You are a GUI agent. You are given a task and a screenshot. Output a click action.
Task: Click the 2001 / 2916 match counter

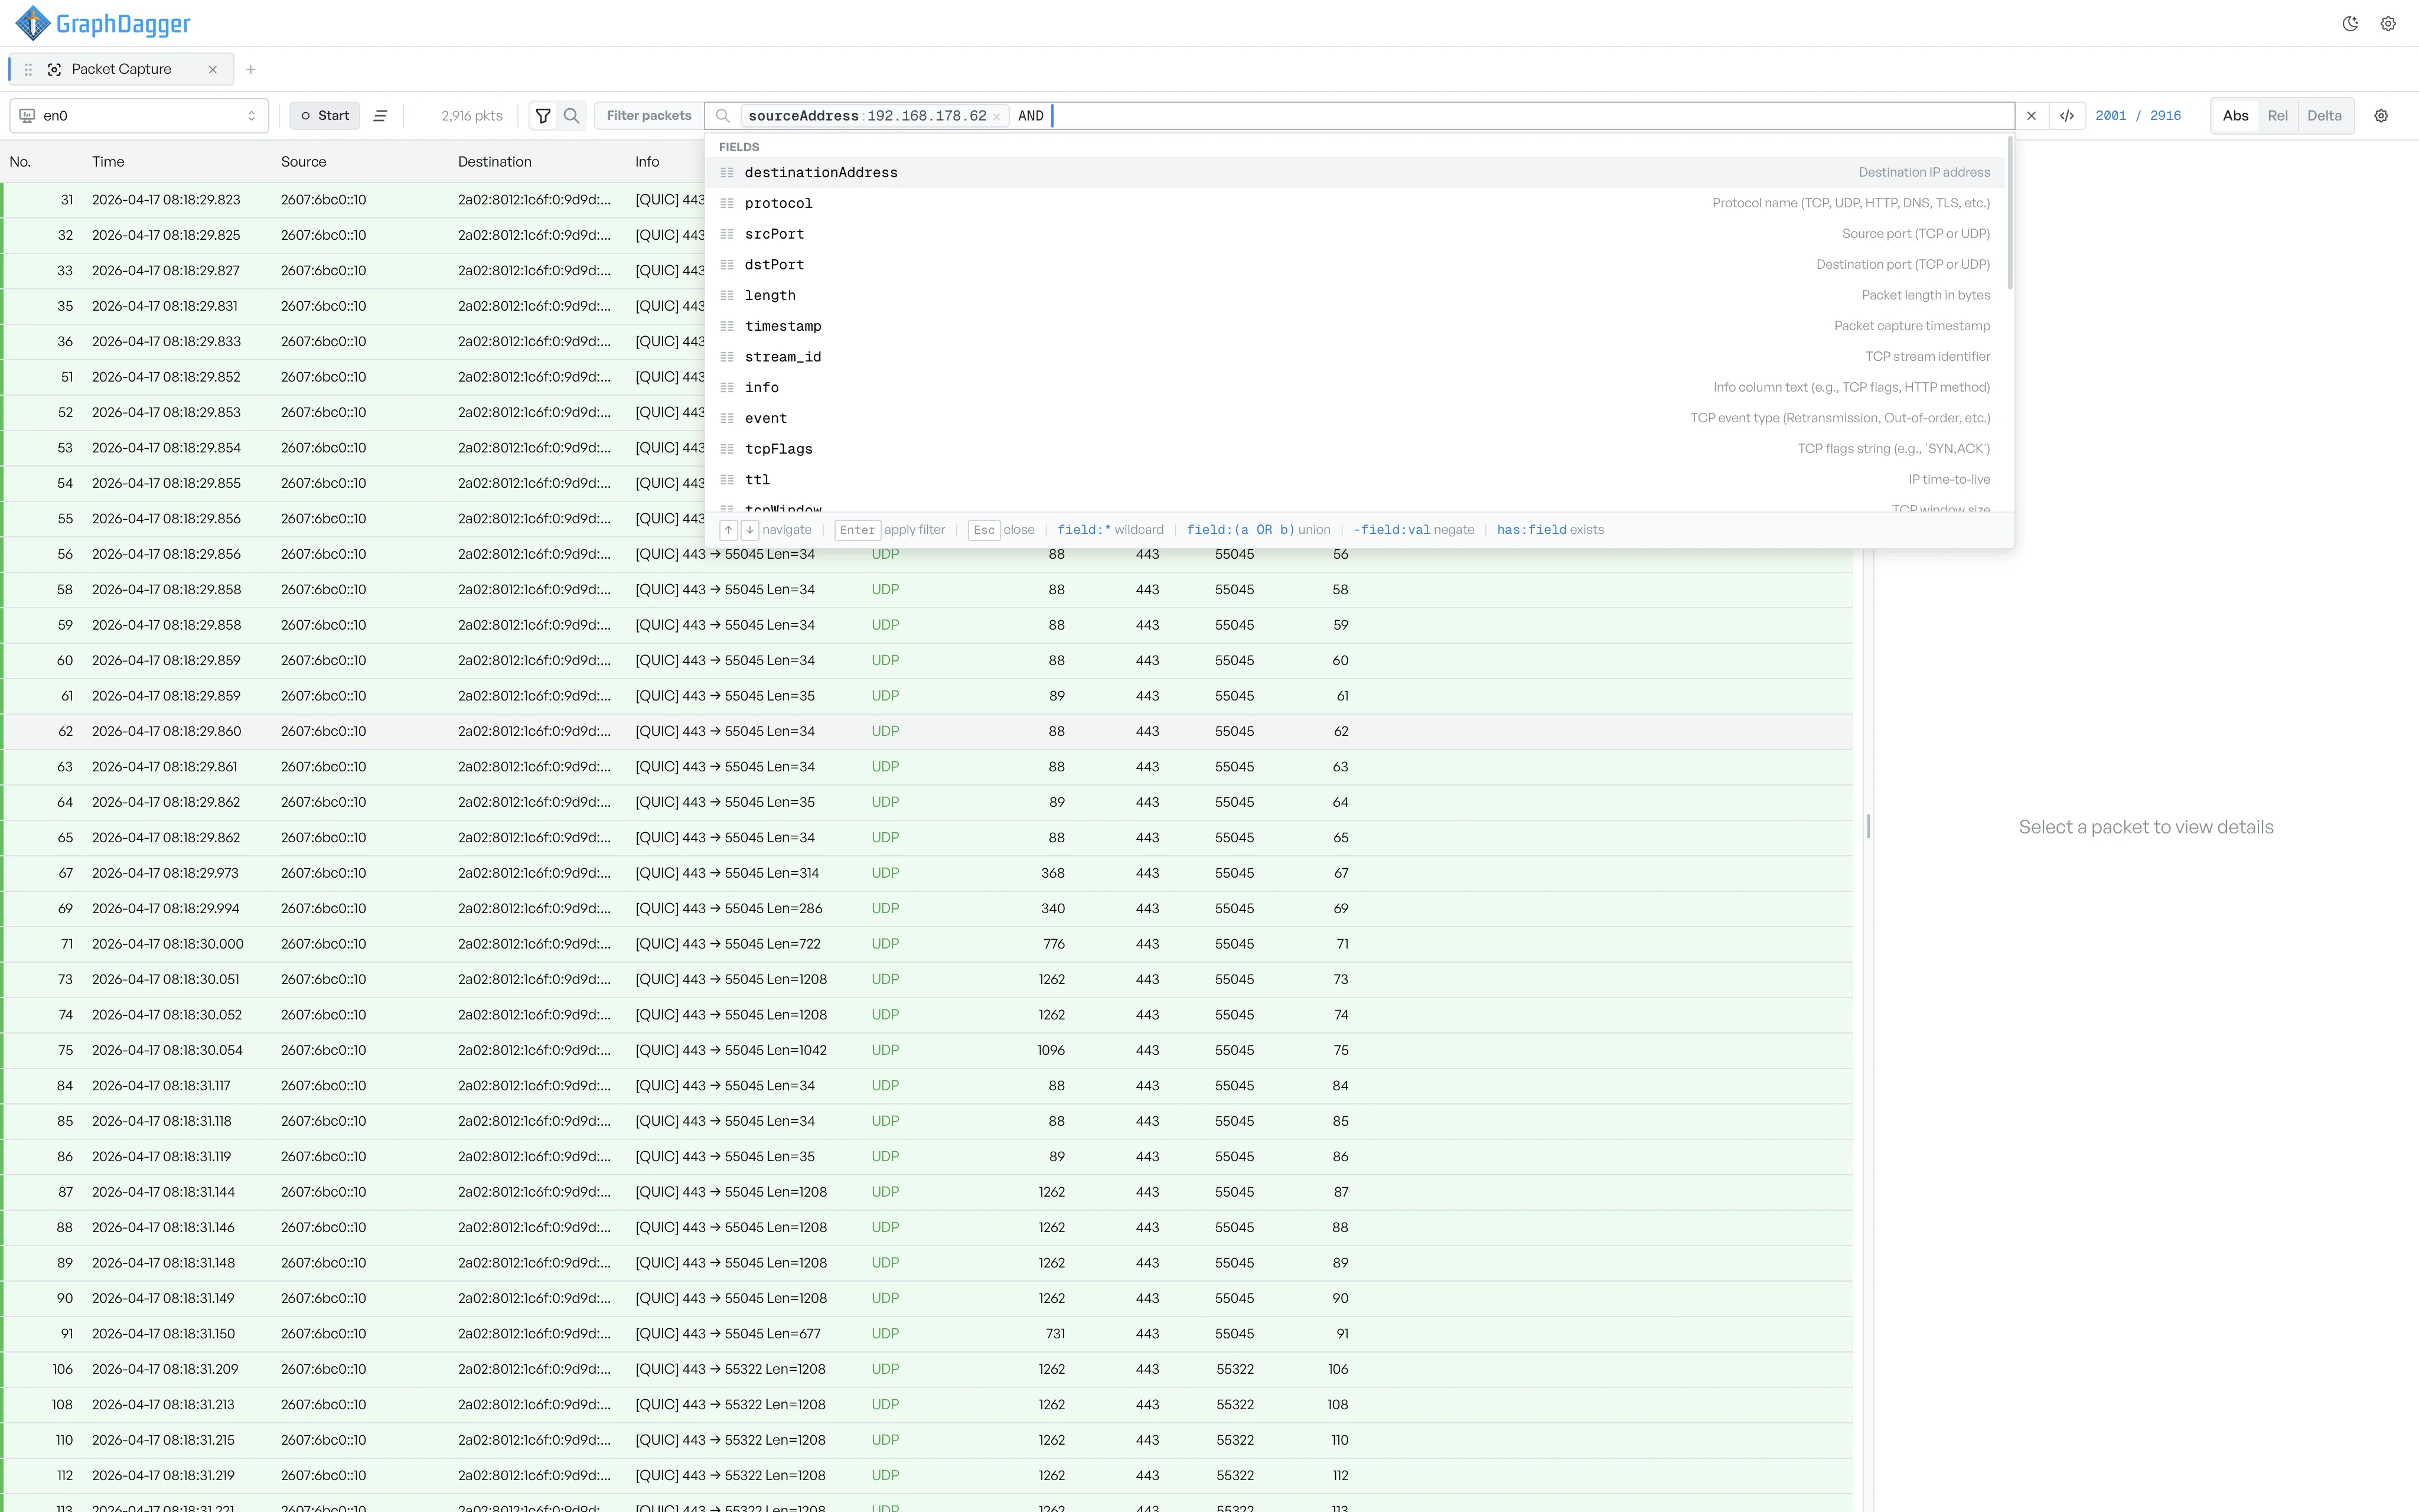pos(2138,116)
